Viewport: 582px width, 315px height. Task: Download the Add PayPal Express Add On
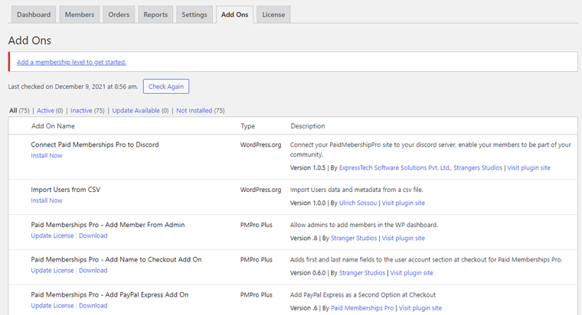point(93,306)
